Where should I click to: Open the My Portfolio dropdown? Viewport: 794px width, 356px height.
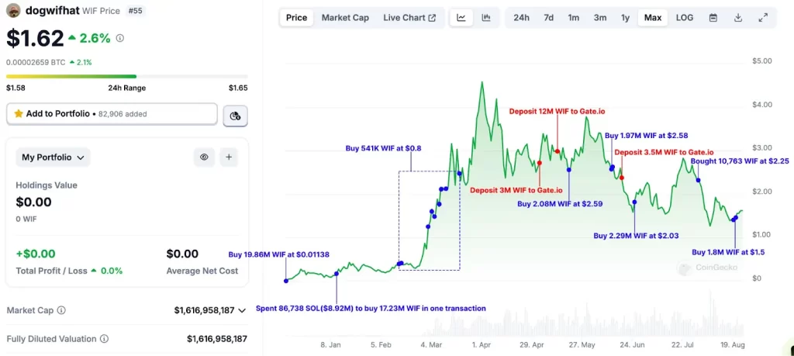53,157
